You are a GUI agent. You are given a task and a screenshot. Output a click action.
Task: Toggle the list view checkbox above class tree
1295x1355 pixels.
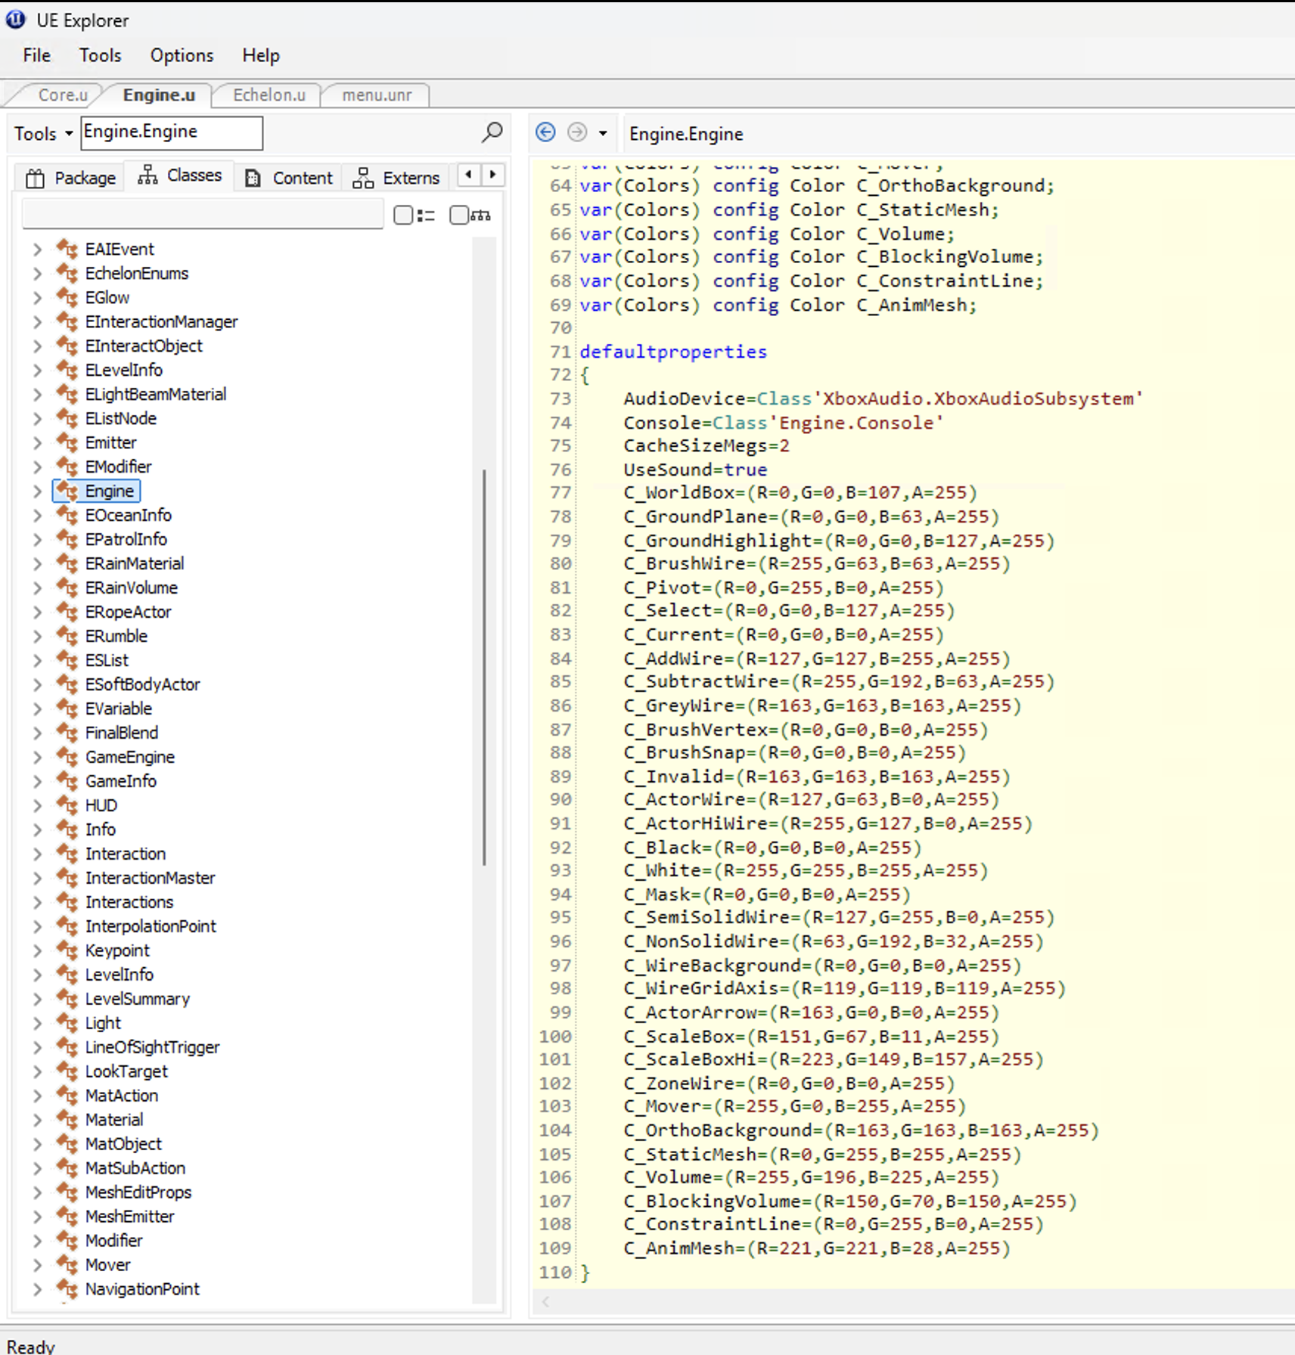coord(402,215)
